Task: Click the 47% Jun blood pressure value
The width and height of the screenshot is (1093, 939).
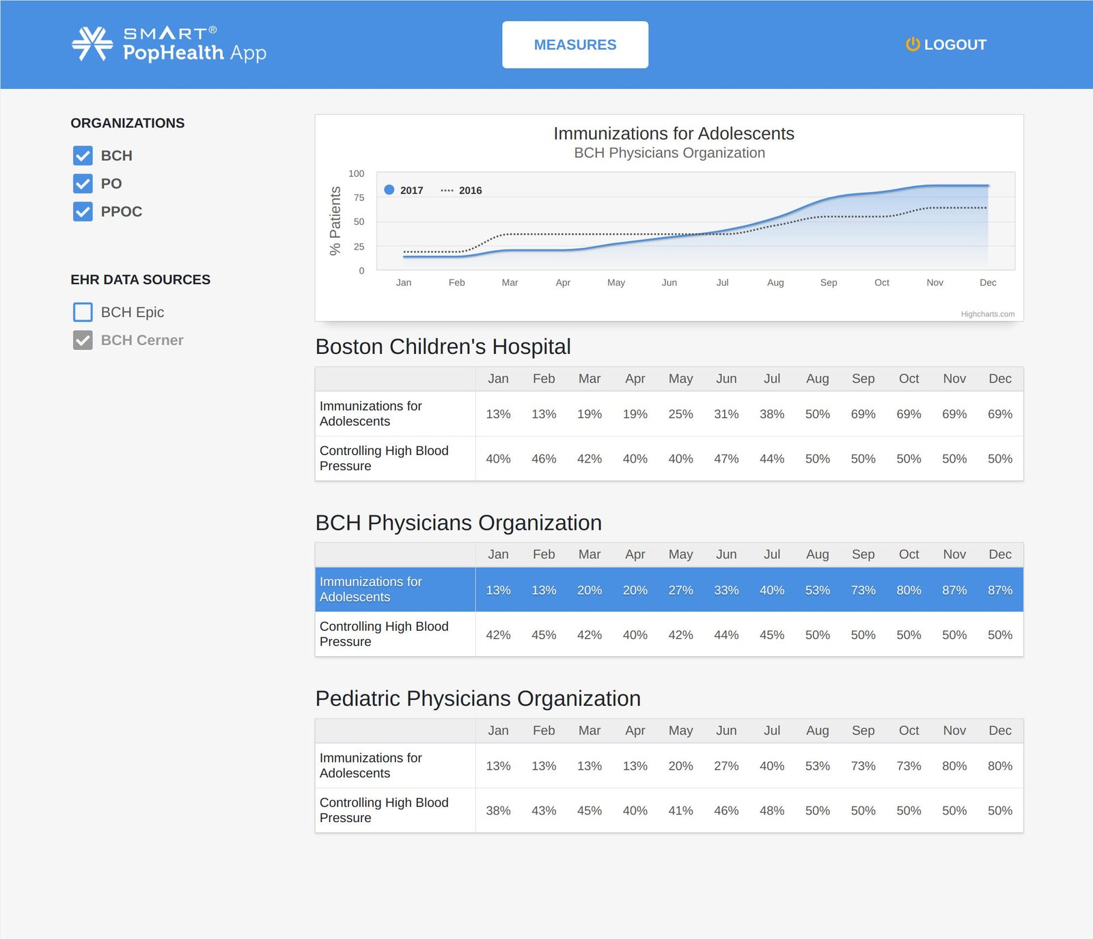Action: click(726, 459)
